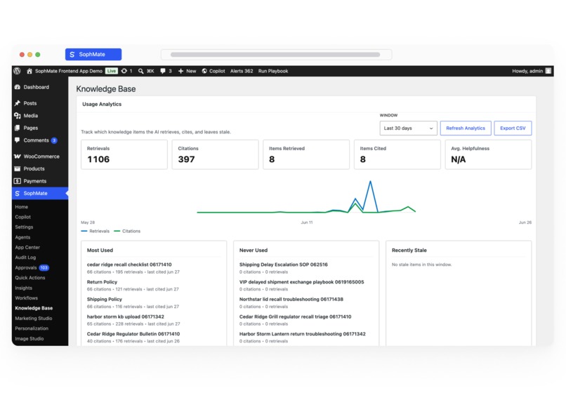Open the Settings submenu item

click(24, 227)
